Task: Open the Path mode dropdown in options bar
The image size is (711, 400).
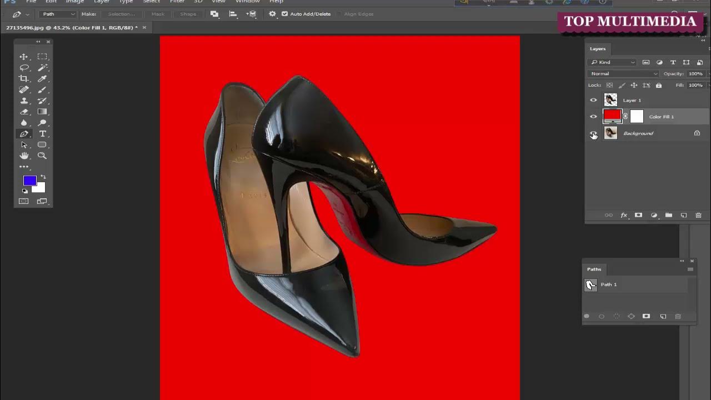Action: pos(58,14)
